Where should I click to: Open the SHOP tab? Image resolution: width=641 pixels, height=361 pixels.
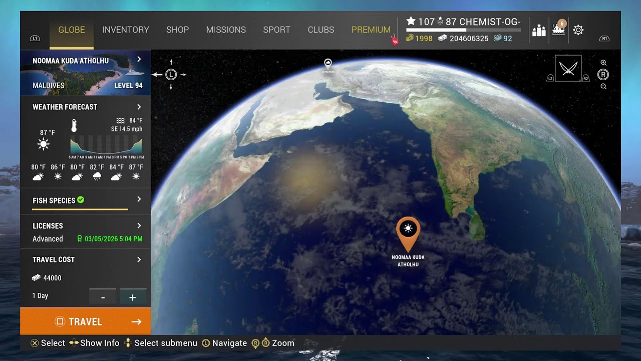(178, 30)
